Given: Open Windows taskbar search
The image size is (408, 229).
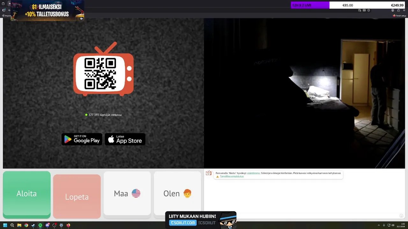Looking at the screenshot, I should click(x=12, y=225).
